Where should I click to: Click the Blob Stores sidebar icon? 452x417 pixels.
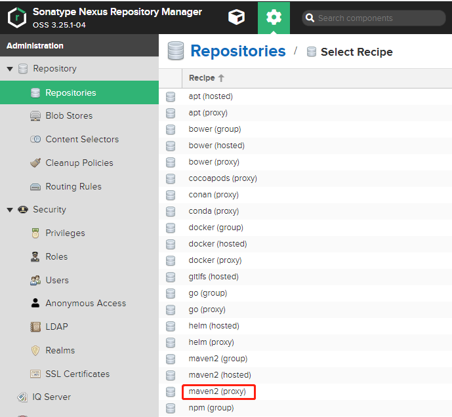pyautogui.click(x=35, y=116)
